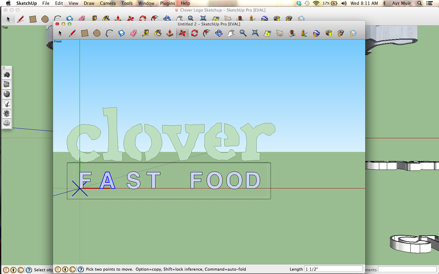Choose Circle tool in Clover Logo Sketchup window
This screenshot has width=439, height=274.
point(45,19)
